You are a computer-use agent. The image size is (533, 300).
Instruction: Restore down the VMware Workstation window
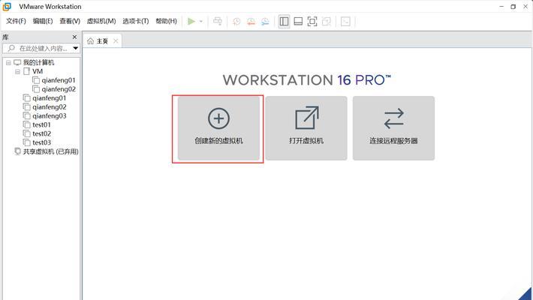click(513, 7)
